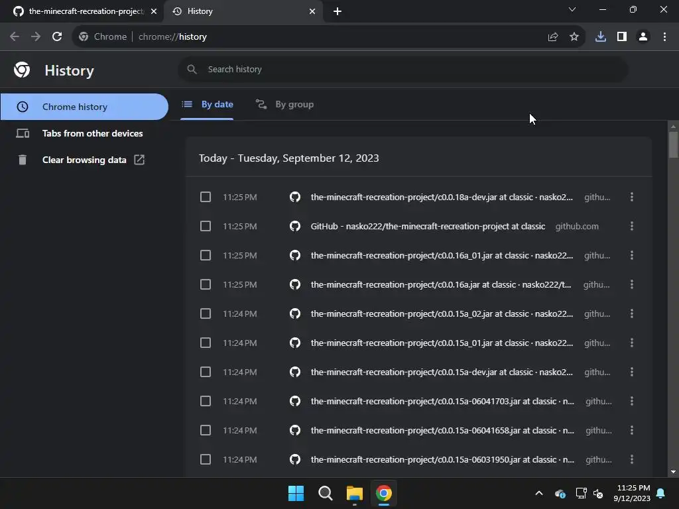Click GitHub favicon of c0.0.15a-06041703.jar entry
The height and width of the screenshot is (509, 679).
[x=295, y=401]
